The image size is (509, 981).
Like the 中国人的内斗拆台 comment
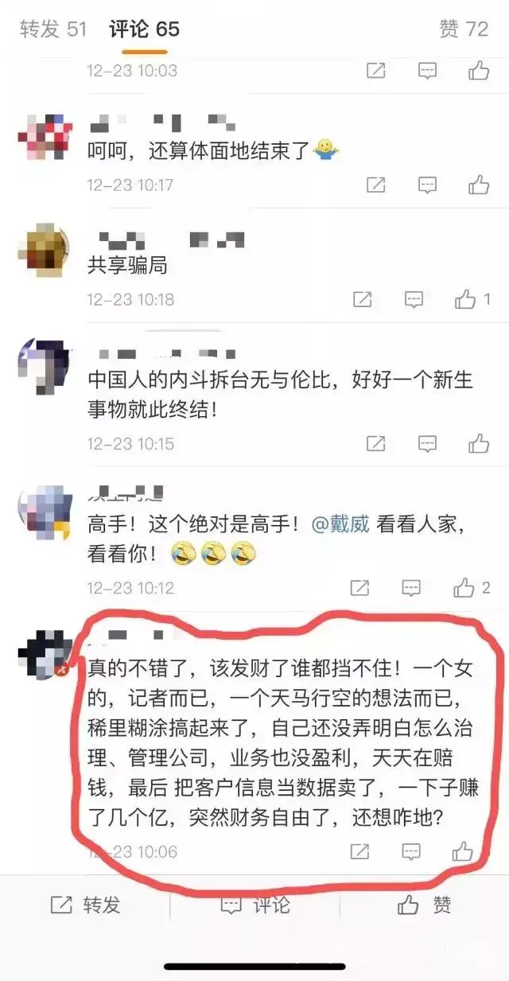(x=479, y=443)
